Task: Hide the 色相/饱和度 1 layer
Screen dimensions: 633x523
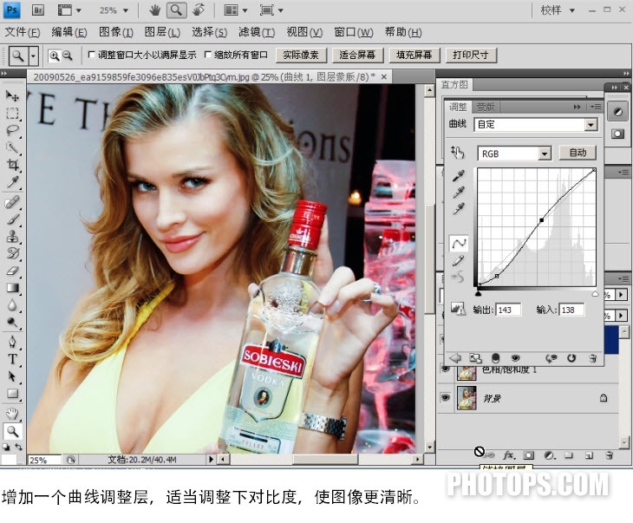Action: [x=446, y=369]
